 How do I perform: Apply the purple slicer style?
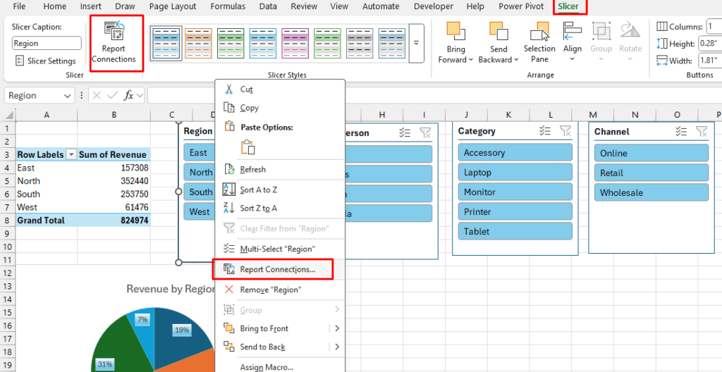click(295, 43)
